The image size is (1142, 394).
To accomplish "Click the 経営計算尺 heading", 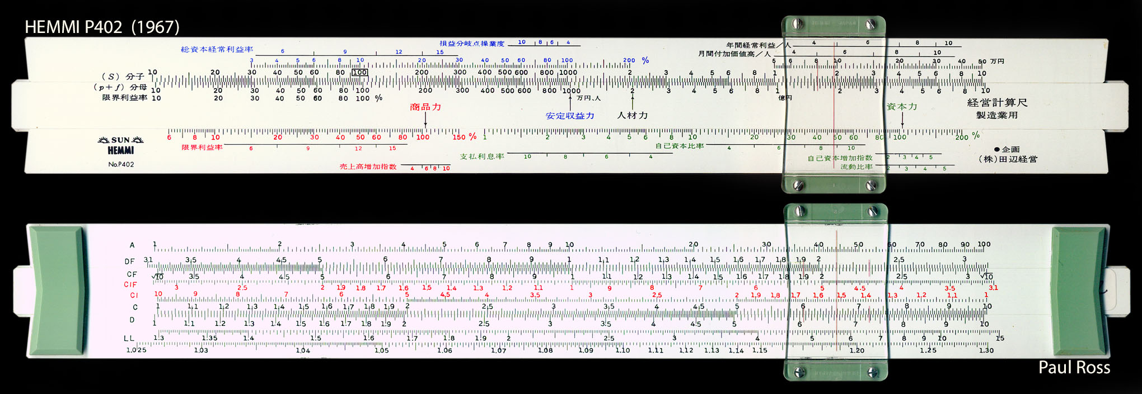I will (997, 103).
